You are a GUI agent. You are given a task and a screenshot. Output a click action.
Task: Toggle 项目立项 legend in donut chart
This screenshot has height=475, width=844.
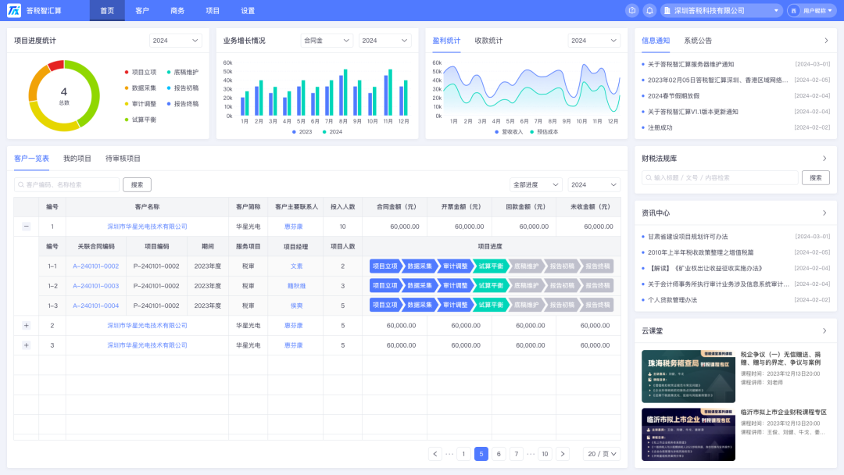(x=141, y=72)
